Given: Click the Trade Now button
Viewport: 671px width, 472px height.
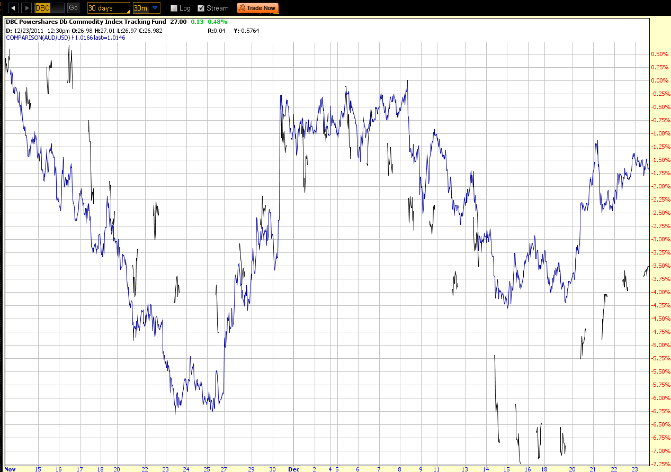Looking at the screenshot, I should 257,8.
